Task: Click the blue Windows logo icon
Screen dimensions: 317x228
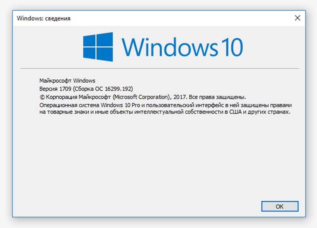Action: [98, 46]
